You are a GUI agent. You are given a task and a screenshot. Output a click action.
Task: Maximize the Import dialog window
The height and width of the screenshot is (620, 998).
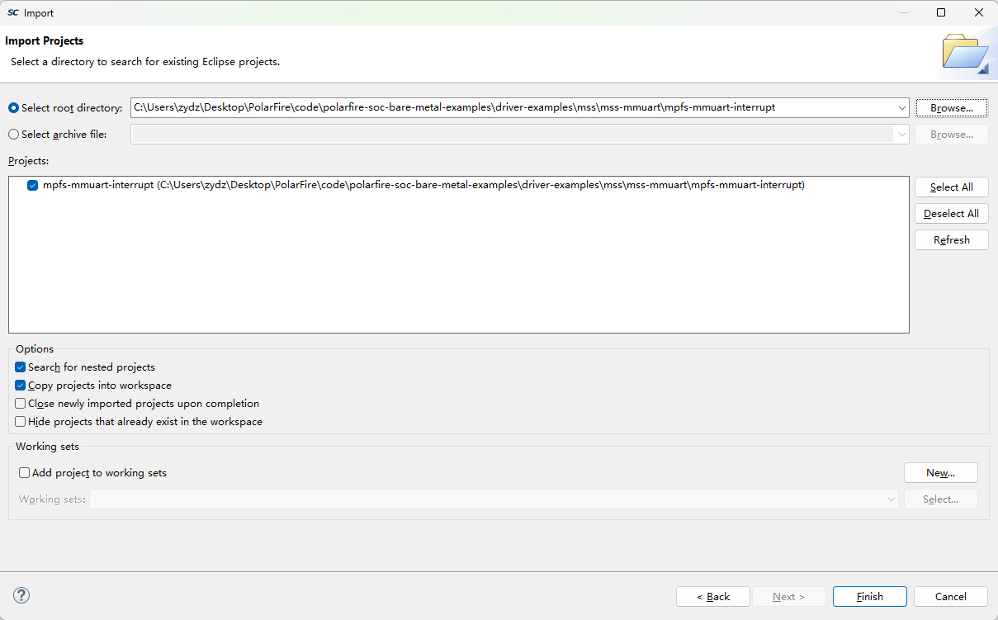(x=941, y=12)
